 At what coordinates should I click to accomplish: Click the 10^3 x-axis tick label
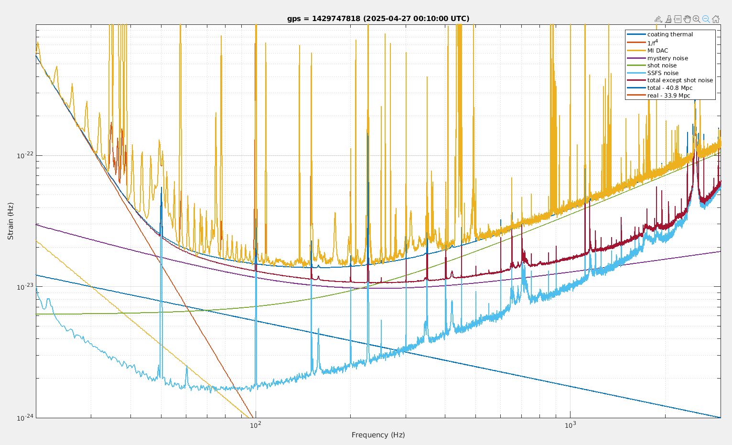point(570,424)
